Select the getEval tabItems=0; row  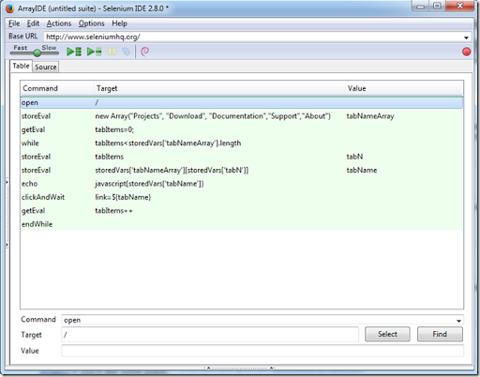(242, 129)
